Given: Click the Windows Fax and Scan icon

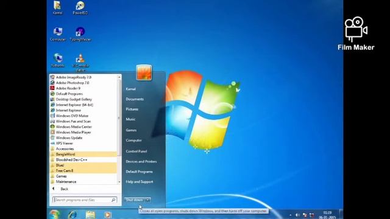Looking at the screenshot, I should click(x=52, y=121).
